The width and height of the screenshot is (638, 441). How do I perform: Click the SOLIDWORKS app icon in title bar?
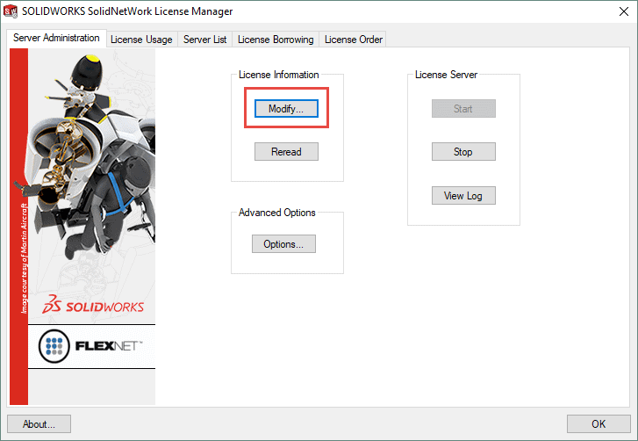pyautogui.click(x=11, y=12)
